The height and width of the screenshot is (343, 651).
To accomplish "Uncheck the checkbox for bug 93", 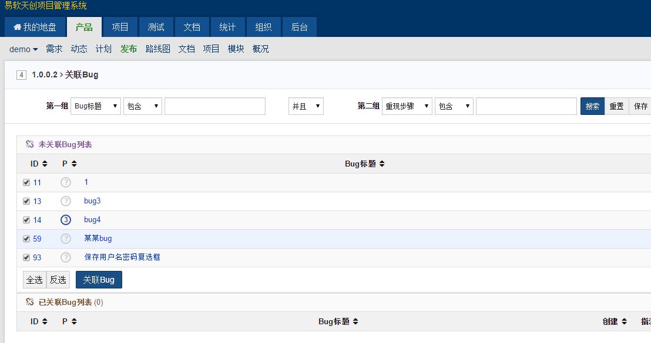I will click(26, 257).
